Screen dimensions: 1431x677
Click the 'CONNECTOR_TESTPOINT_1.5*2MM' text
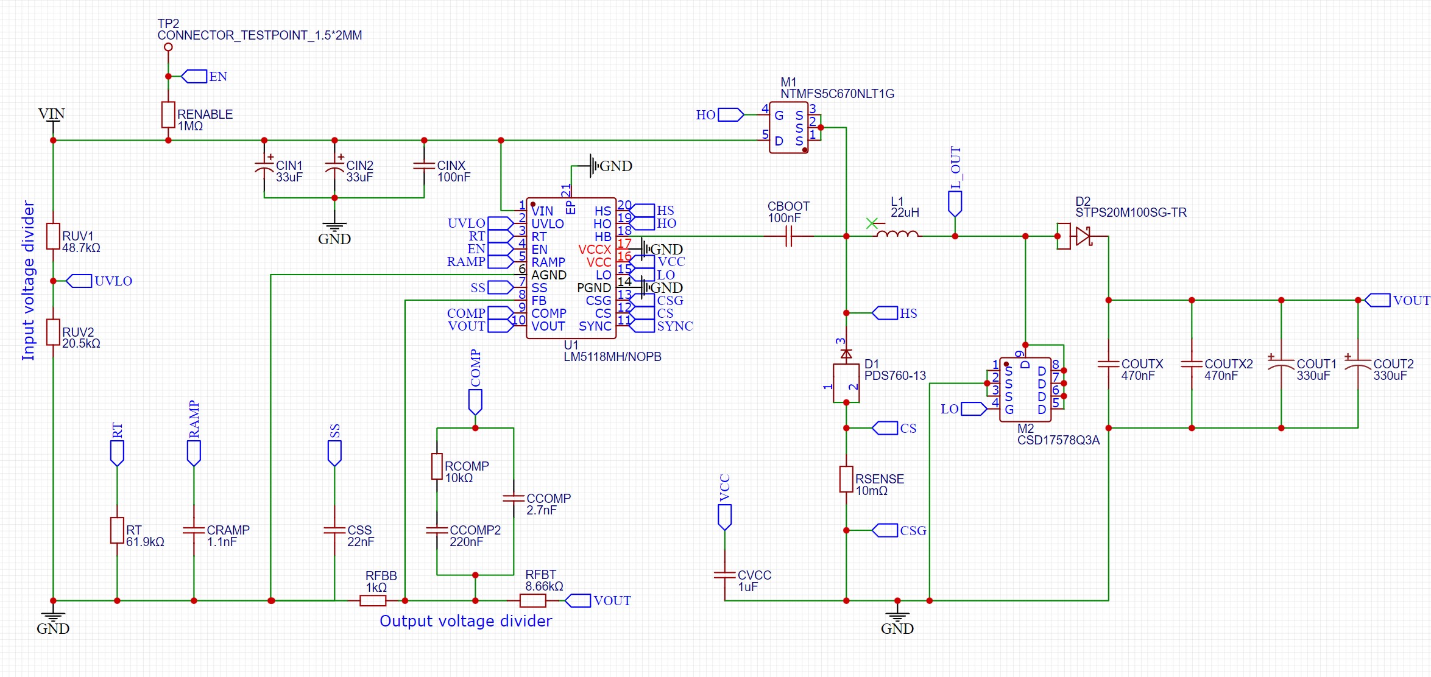coord(260,35)
